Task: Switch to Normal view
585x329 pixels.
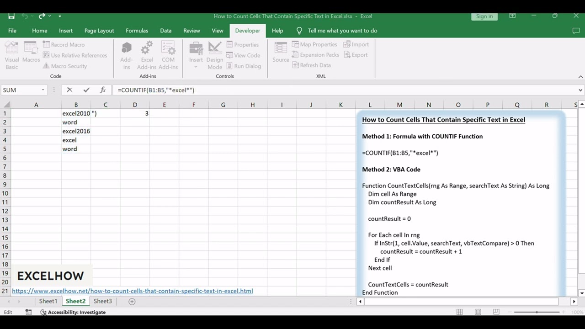Action: (x=459, y=312)
